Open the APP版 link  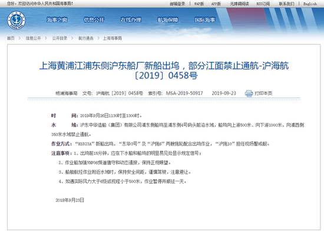216,4
